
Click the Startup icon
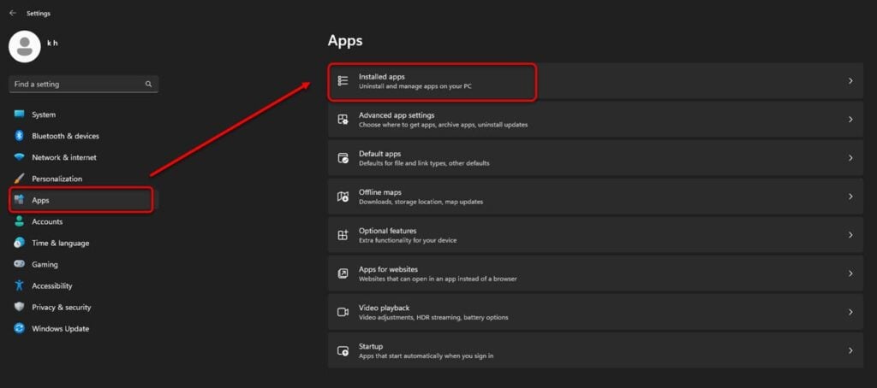[x=343, y=350]
